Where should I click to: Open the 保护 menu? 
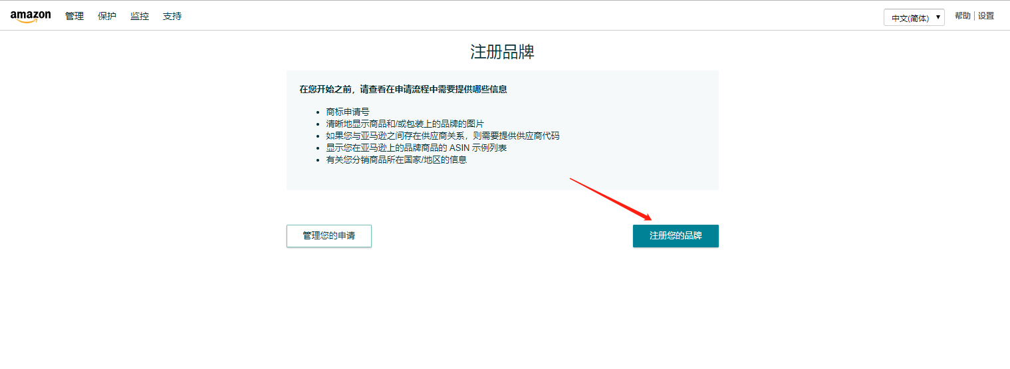coord(107,16)
